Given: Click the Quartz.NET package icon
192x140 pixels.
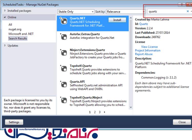Looking at the screenshot, I should (63, 21).
